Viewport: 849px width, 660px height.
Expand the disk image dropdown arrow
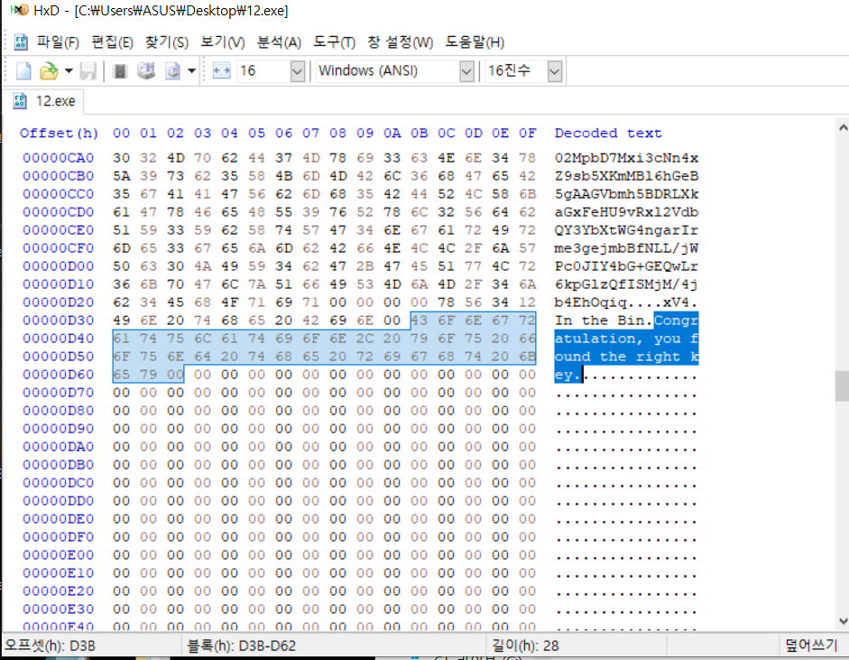(x=191, y=71)
